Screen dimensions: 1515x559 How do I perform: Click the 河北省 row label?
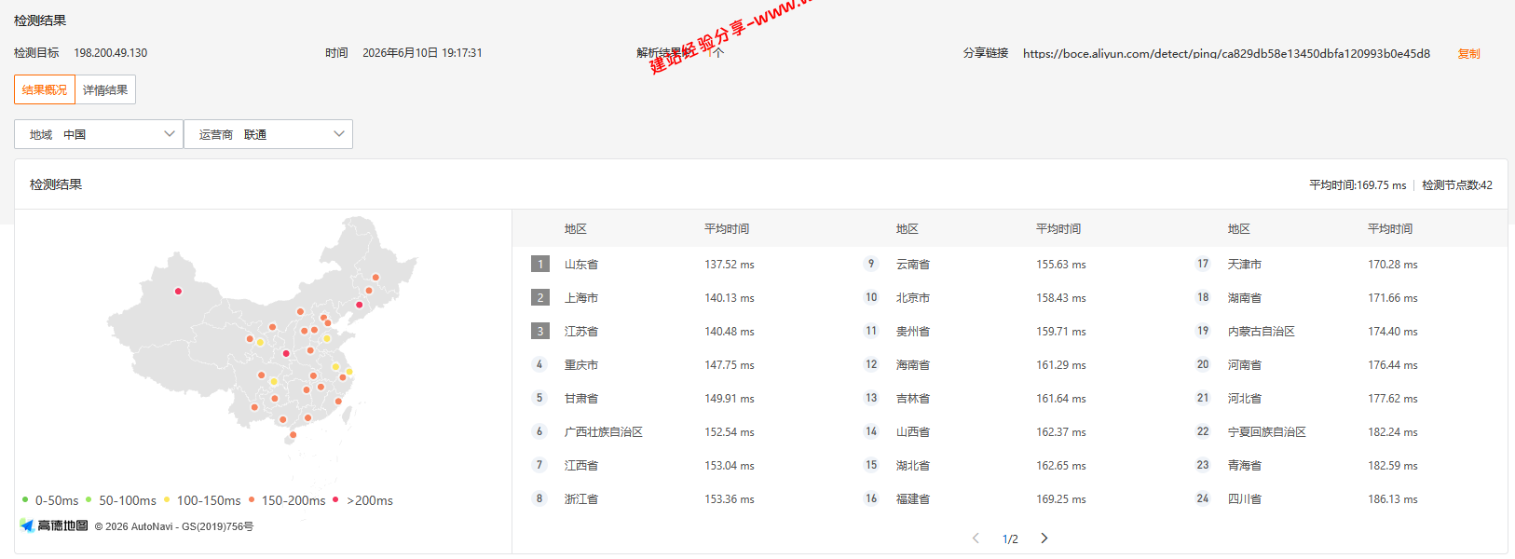(x=1245, y=399)
